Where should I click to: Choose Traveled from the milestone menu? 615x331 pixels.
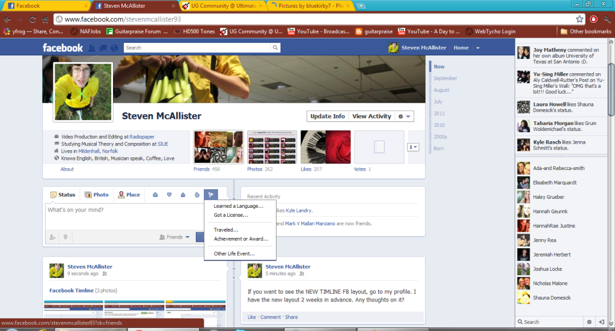[225, 230]
